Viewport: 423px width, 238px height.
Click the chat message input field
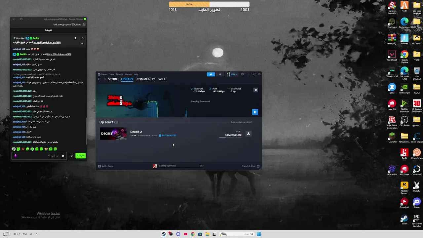[39, 156]
